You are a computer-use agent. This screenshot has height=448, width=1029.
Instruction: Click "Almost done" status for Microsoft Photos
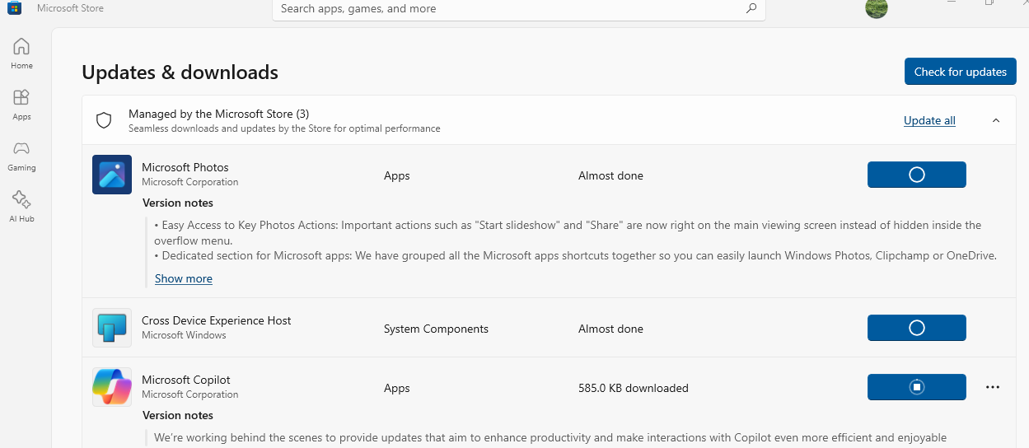[x=610, y=175]
